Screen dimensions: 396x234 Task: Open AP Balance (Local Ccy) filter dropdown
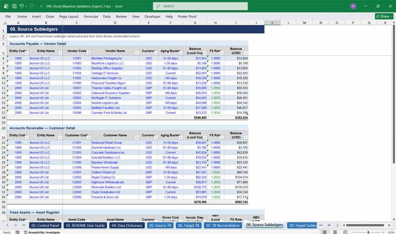coord(205,53)
